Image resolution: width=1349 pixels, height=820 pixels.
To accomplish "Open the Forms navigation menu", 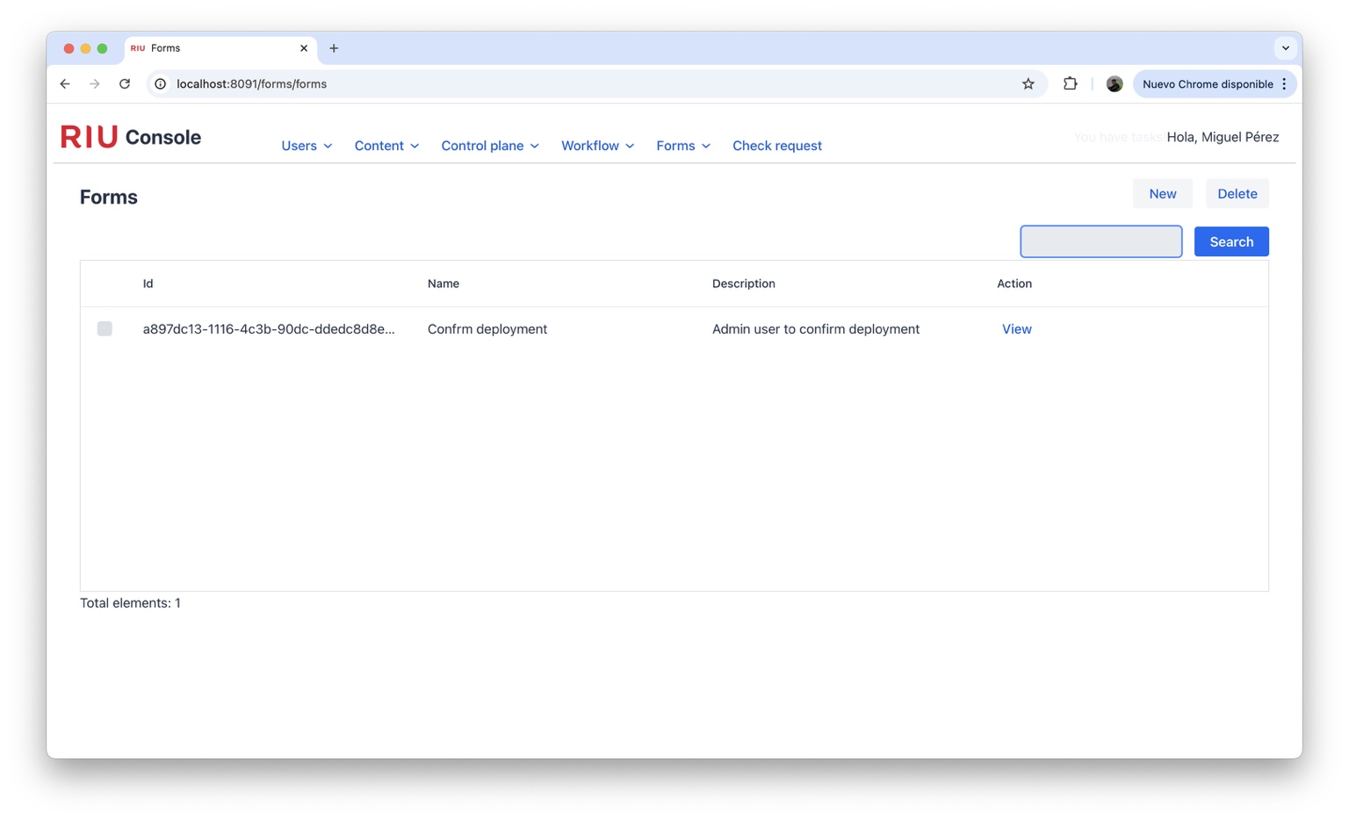I will coord(682,146).
